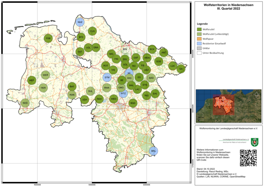Select the BGD wolf pack marker
This screenshot has width=264, height=187.
[133, 103]
